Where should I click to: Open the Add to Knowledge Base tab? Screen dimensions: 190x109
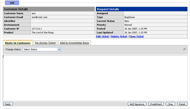click(x=74, y=43)
